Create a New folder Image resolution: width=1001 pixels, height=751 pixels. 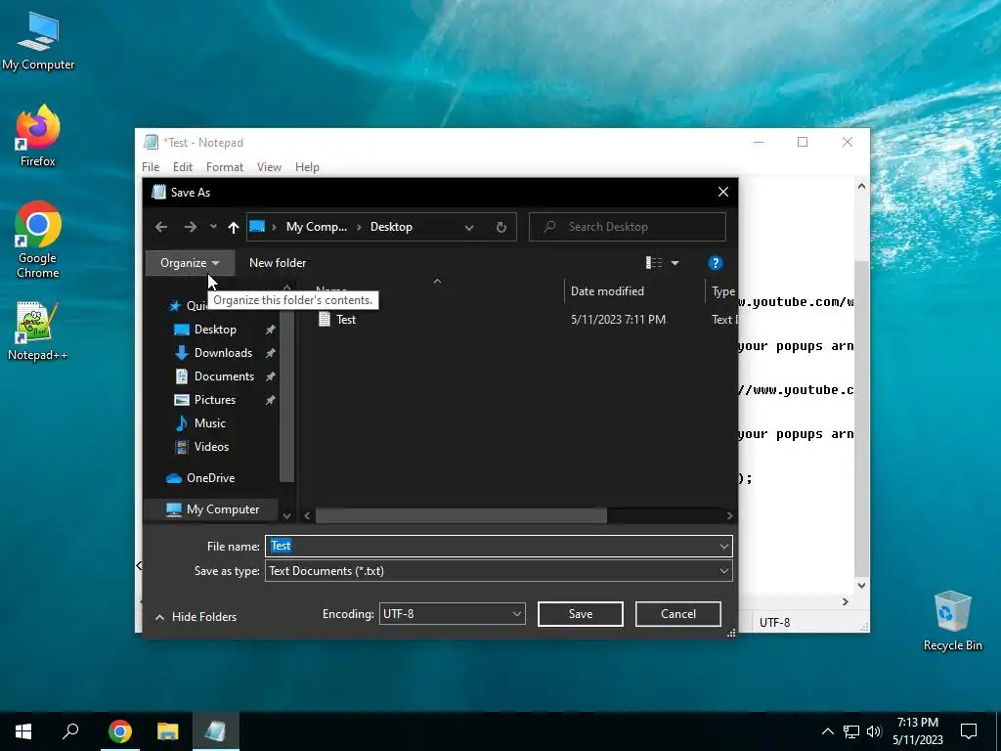[x=277, y=263]
